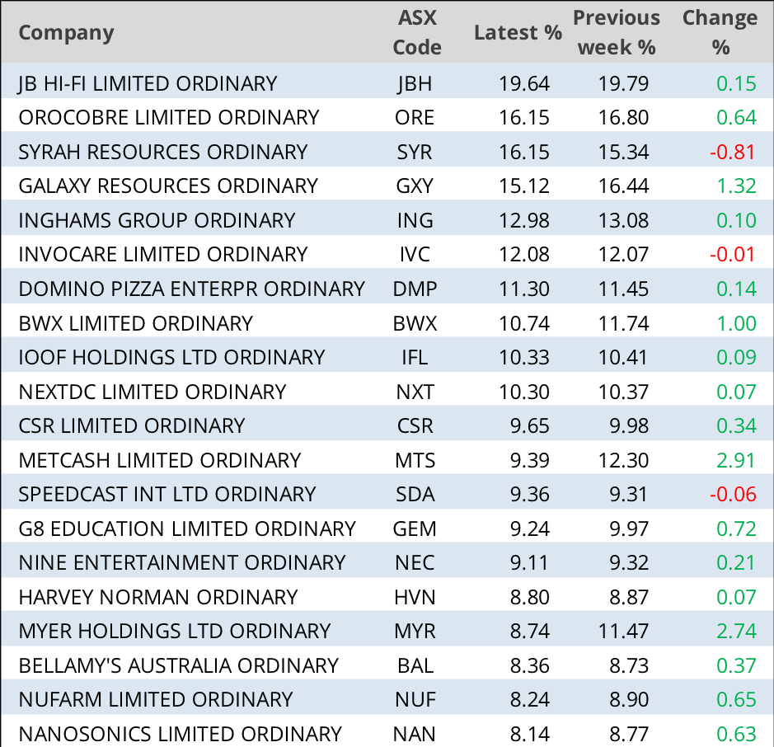Click the 11.30 latest percent value

524,289
